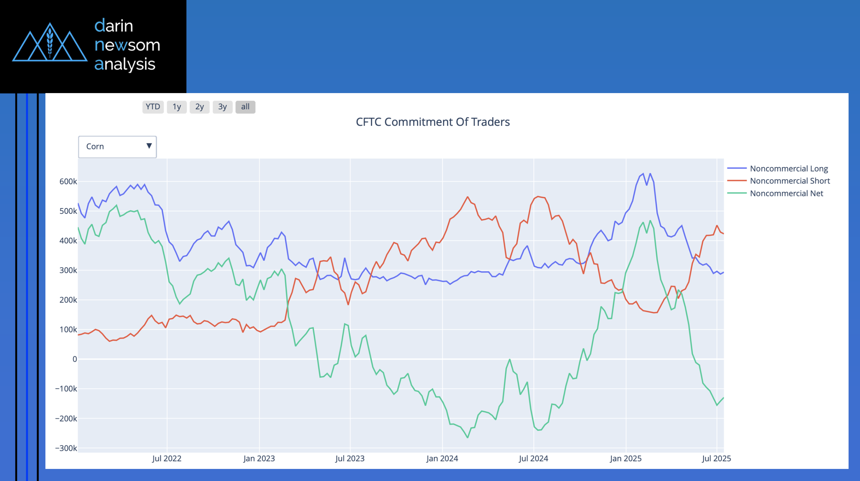This screenshot has width=860, height=481.
Task: Switch chart range to 2y
Action: click(x=200, y=107)
